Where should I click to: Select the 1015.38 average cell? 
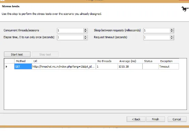click(x=130, y=66)
